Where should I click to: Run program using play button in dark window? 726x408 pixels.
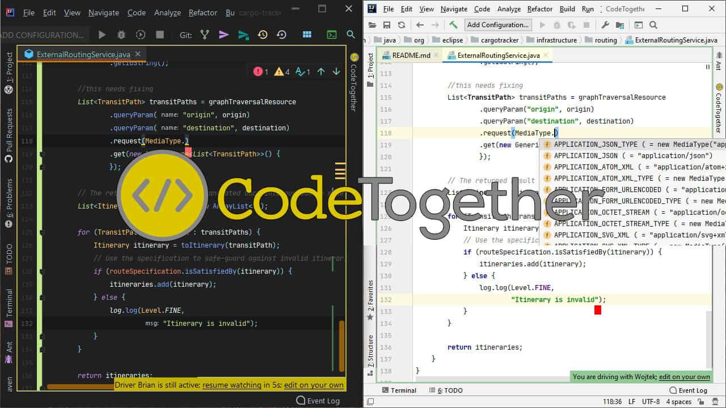[x=102, y=35]
